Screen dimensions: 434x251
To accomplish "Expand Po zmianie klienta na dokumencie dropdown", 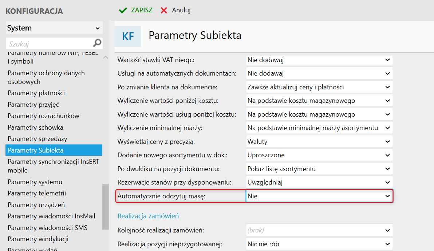I will (387, 87).
